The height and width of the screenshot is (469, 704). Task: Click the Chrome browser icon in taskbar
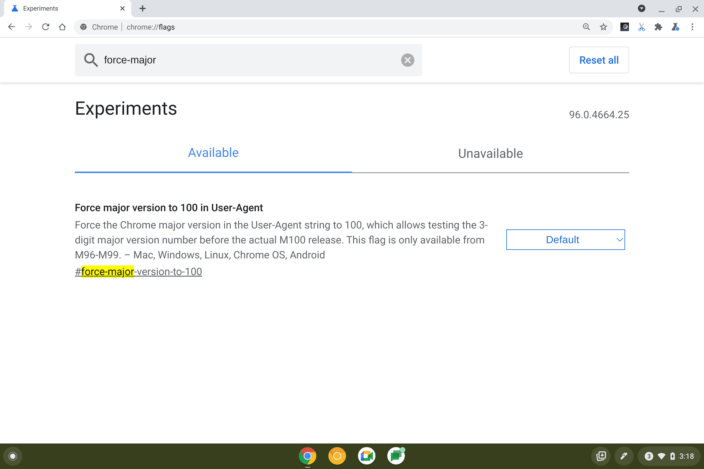(x=308, y=455)
